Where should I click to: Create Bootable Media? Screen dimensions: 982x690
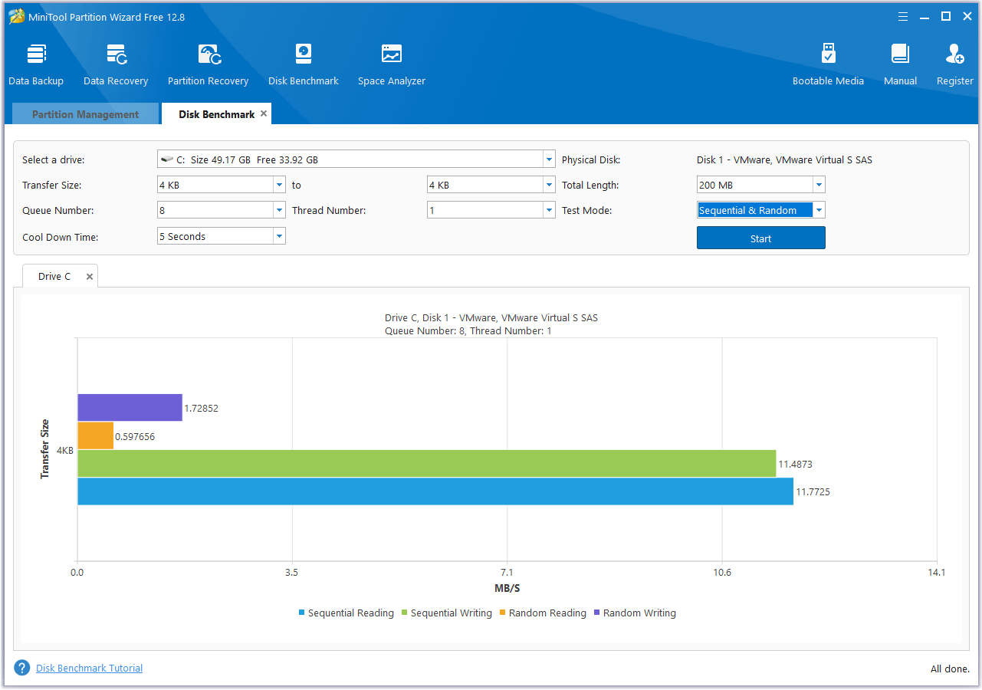(828, 64)
